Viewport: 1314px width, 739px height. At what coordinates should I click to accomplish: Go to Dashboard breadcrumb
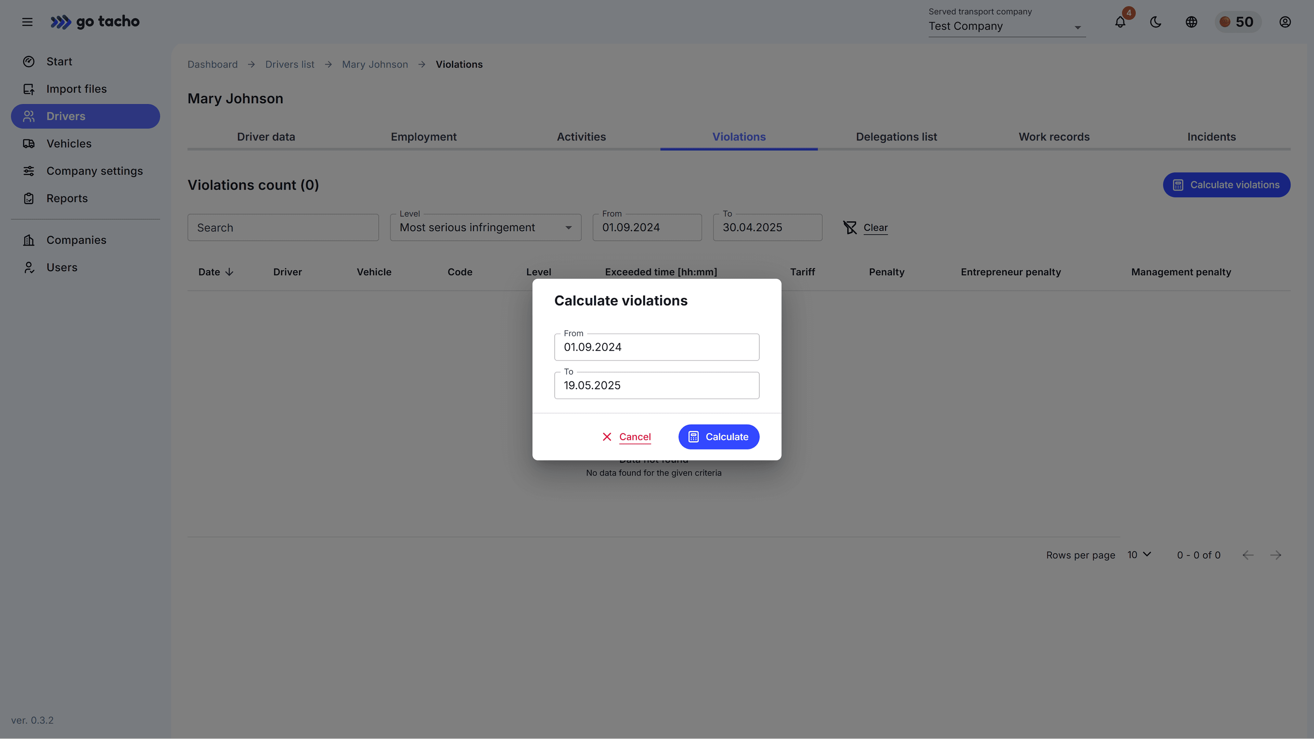tap(212, 64)
